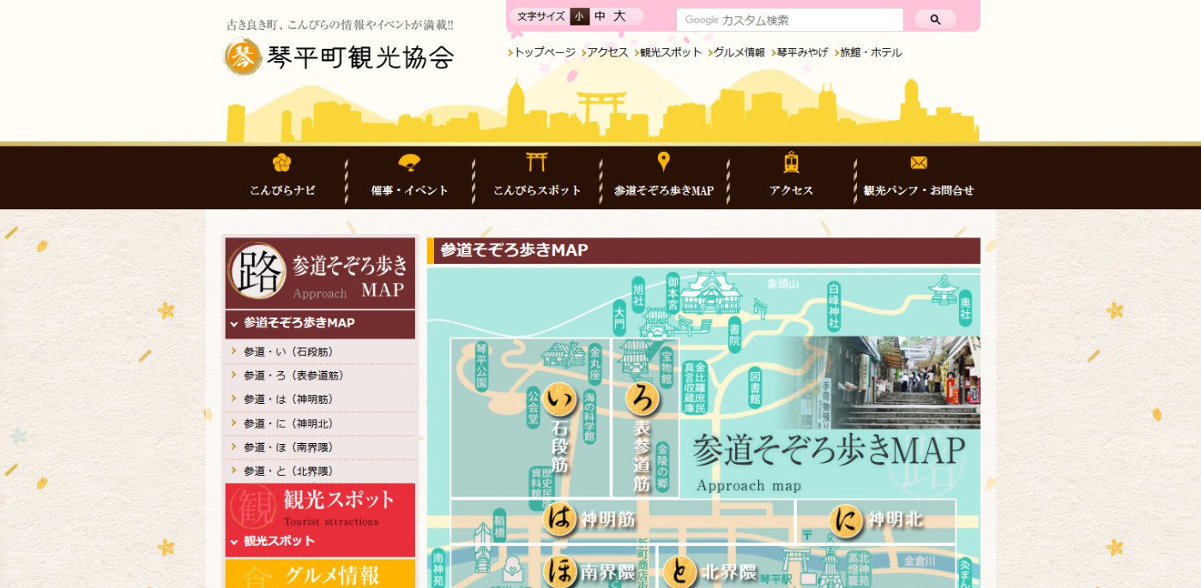Collapse the 参道そぞろ歩きMAP sidebar section
The image size is (1201, 588).
(x=234, y=323)
